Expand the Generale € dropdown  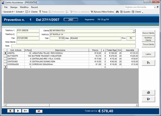(x=9, y=12)
